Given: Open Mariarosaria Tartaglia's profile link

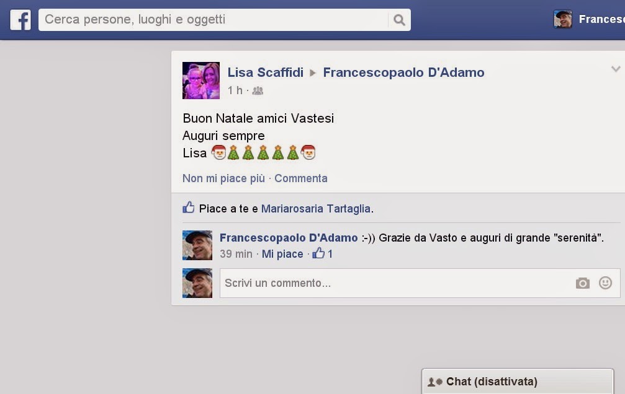Looking at the screenshot, I should click(x=316, y=209).
